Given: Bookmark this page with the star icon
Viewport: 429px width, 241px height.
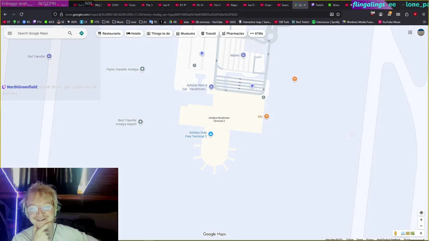Looking at the screenshot, I should pyautogui.click(x=338, y=14).
